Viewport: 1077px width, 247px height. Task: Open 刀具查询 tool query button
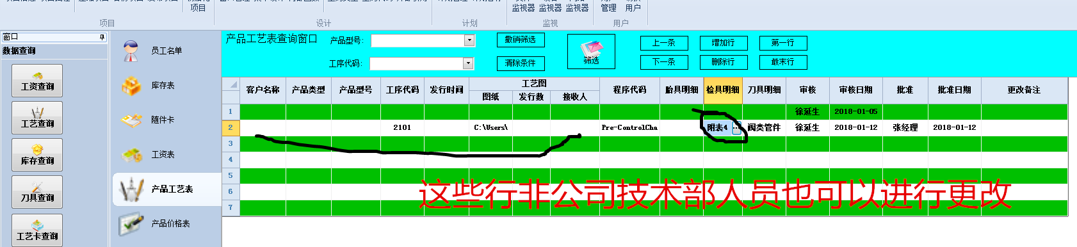[37, 192]
